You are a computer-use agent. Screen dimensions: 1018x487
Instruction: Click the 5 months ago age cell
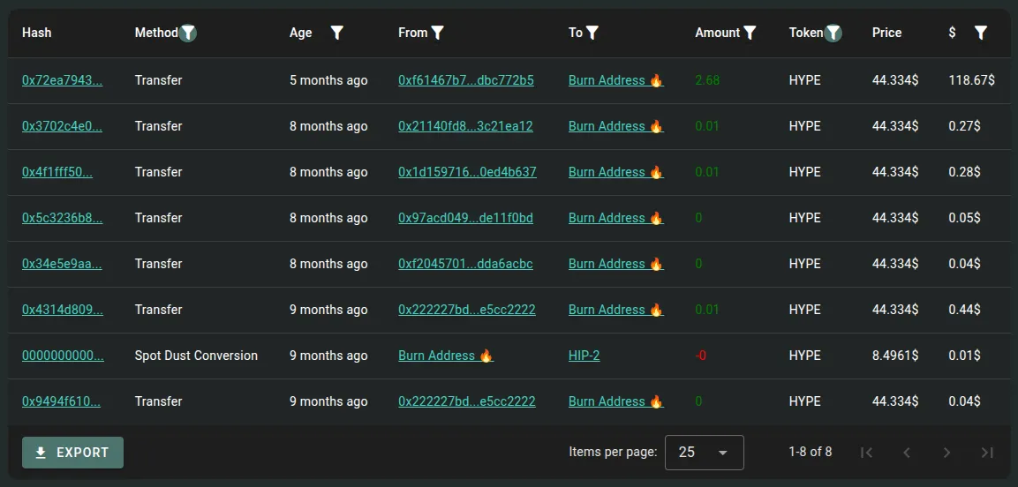click(328, 80)
